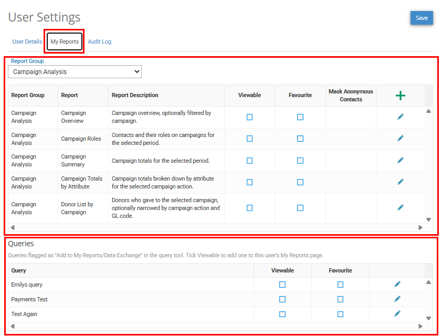
Task: Edit the Payments Test query row
Action: (397, 299)
